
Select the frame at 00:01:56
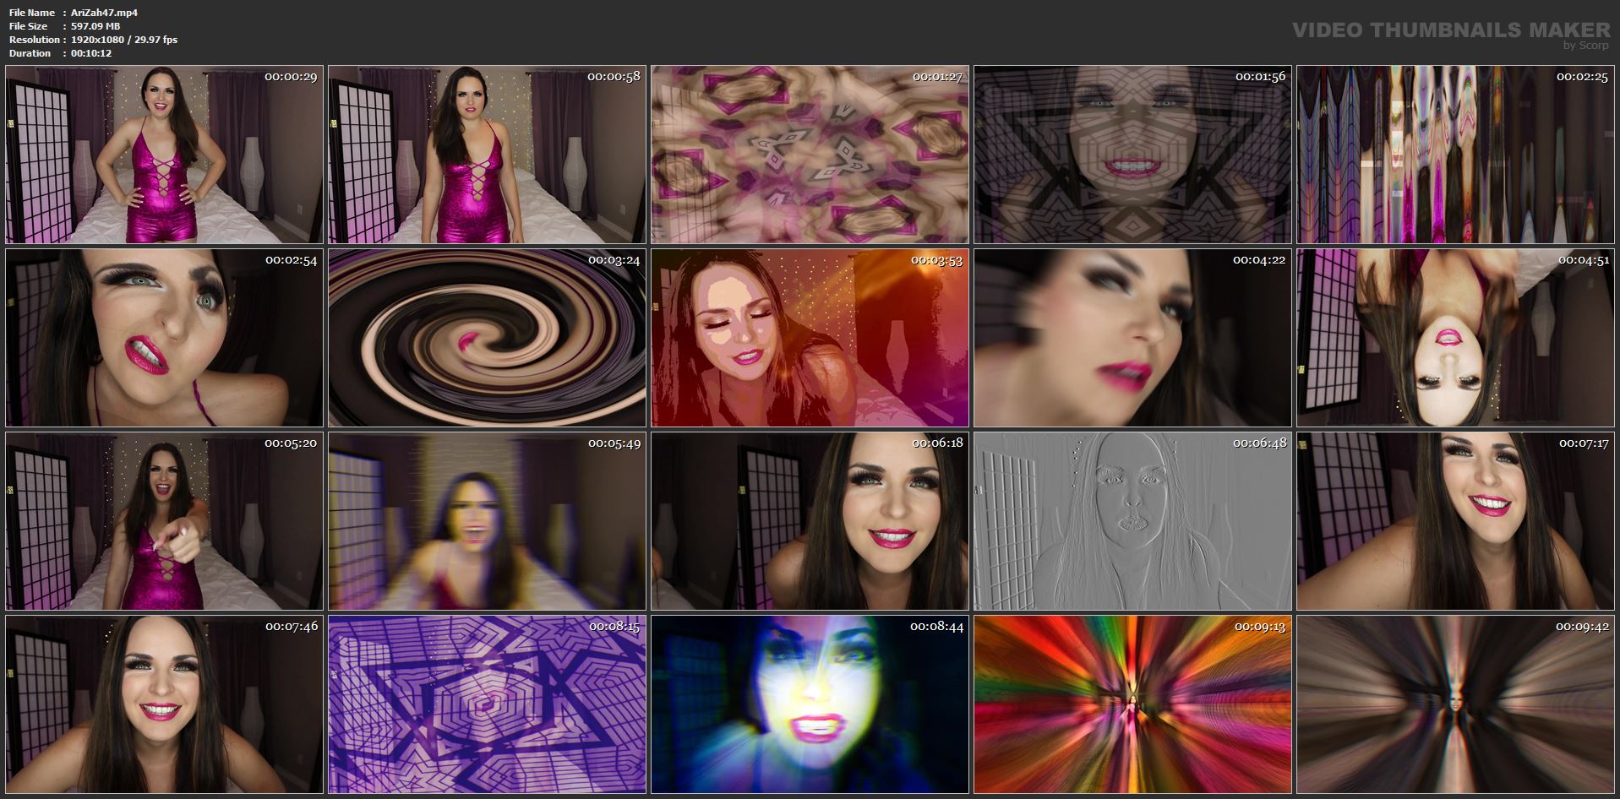1132,155
